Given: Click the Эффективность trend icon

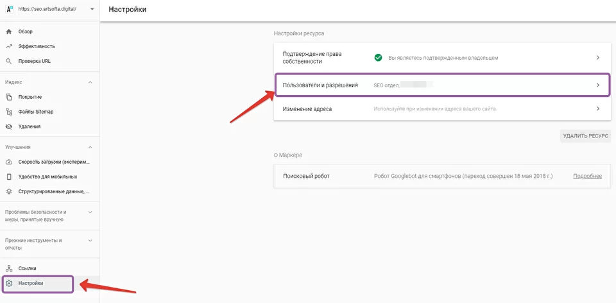Looking at the screenshot, I should click(x=10, y=46).
